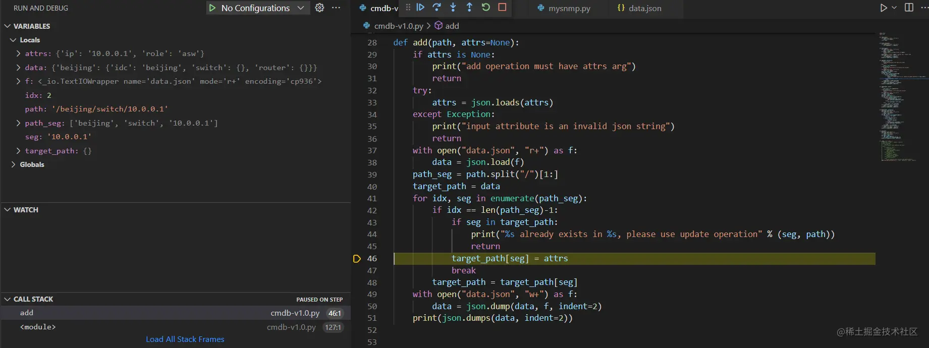929x348 pixels.
Task: Click PAUSED ON STEP status label
Action: pos(319,300)
